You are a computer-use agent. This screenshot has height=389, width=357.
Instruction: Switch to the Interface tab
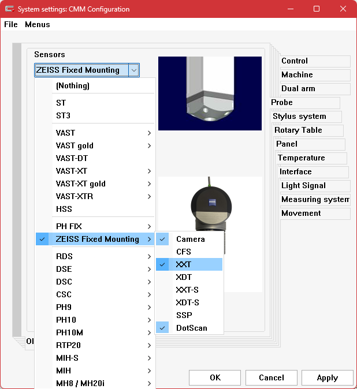click(314, 172)
